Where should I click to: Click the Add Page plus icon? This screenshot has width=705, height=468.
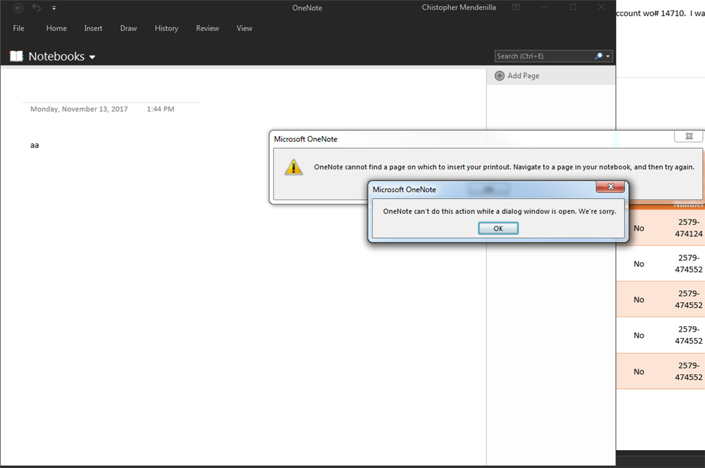[x=500, y=76]
